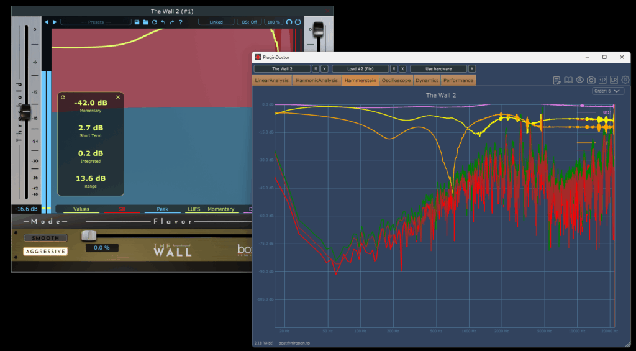
Task: Go to previous preset arrow in The Wall
Action: pos(46,22)
